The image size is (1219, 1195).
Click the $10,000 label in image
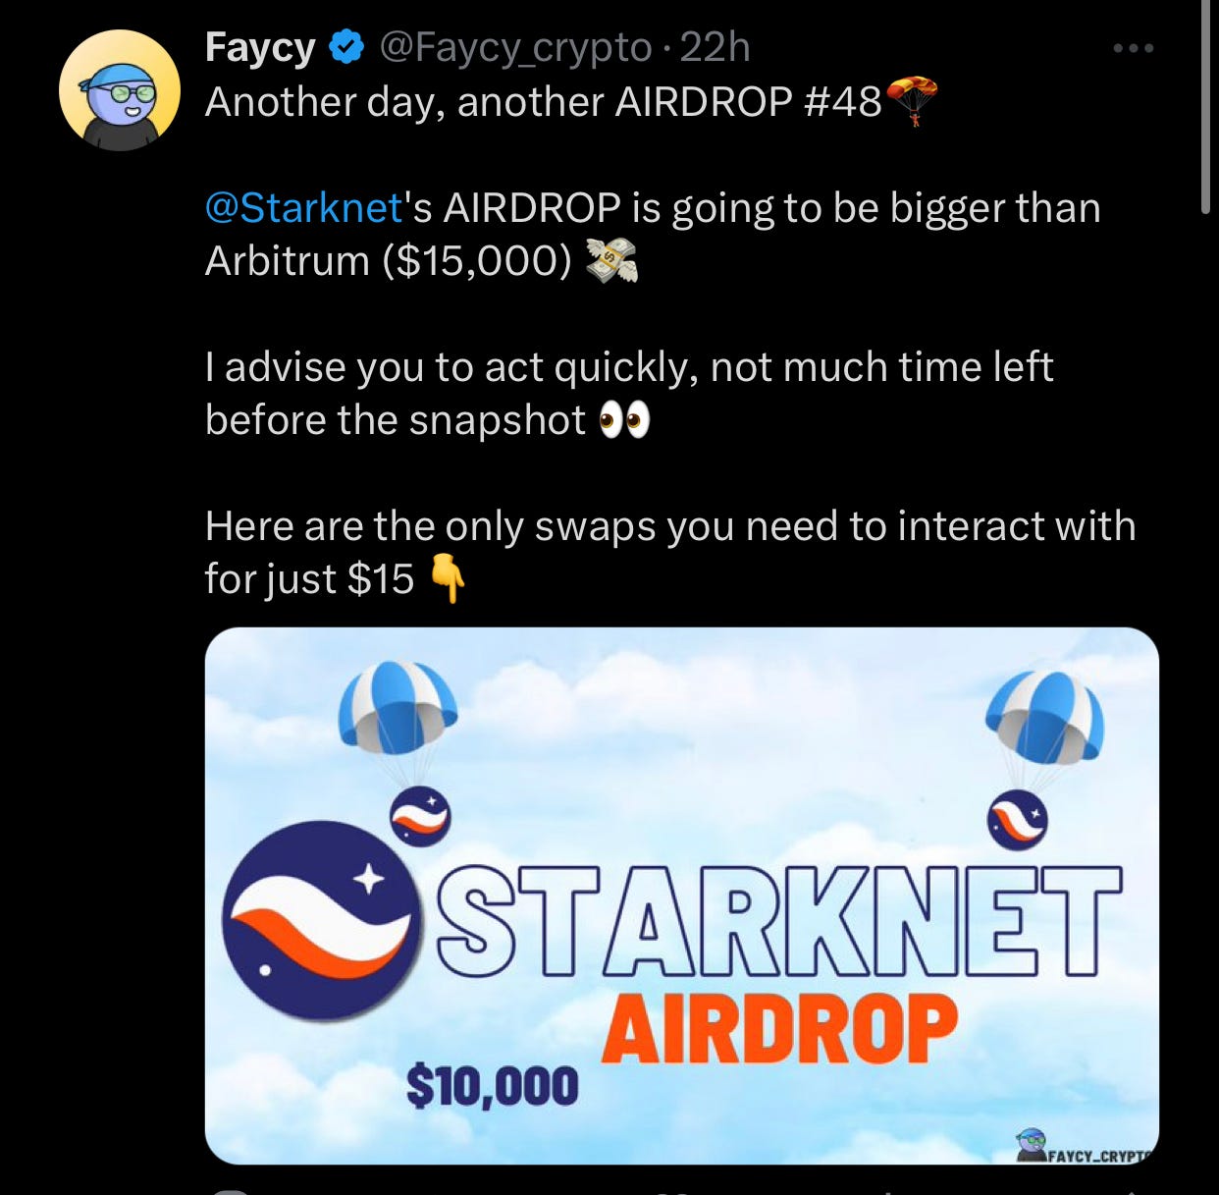[x=493, y=1087]
